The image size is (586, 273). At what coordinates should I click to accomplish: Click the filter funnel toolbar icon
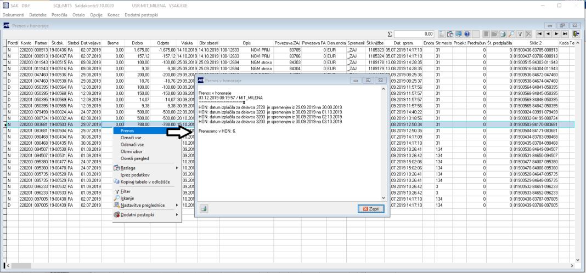tap(520, 34)
